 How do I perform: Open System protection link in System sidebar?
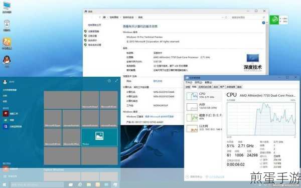pos(92,41)
